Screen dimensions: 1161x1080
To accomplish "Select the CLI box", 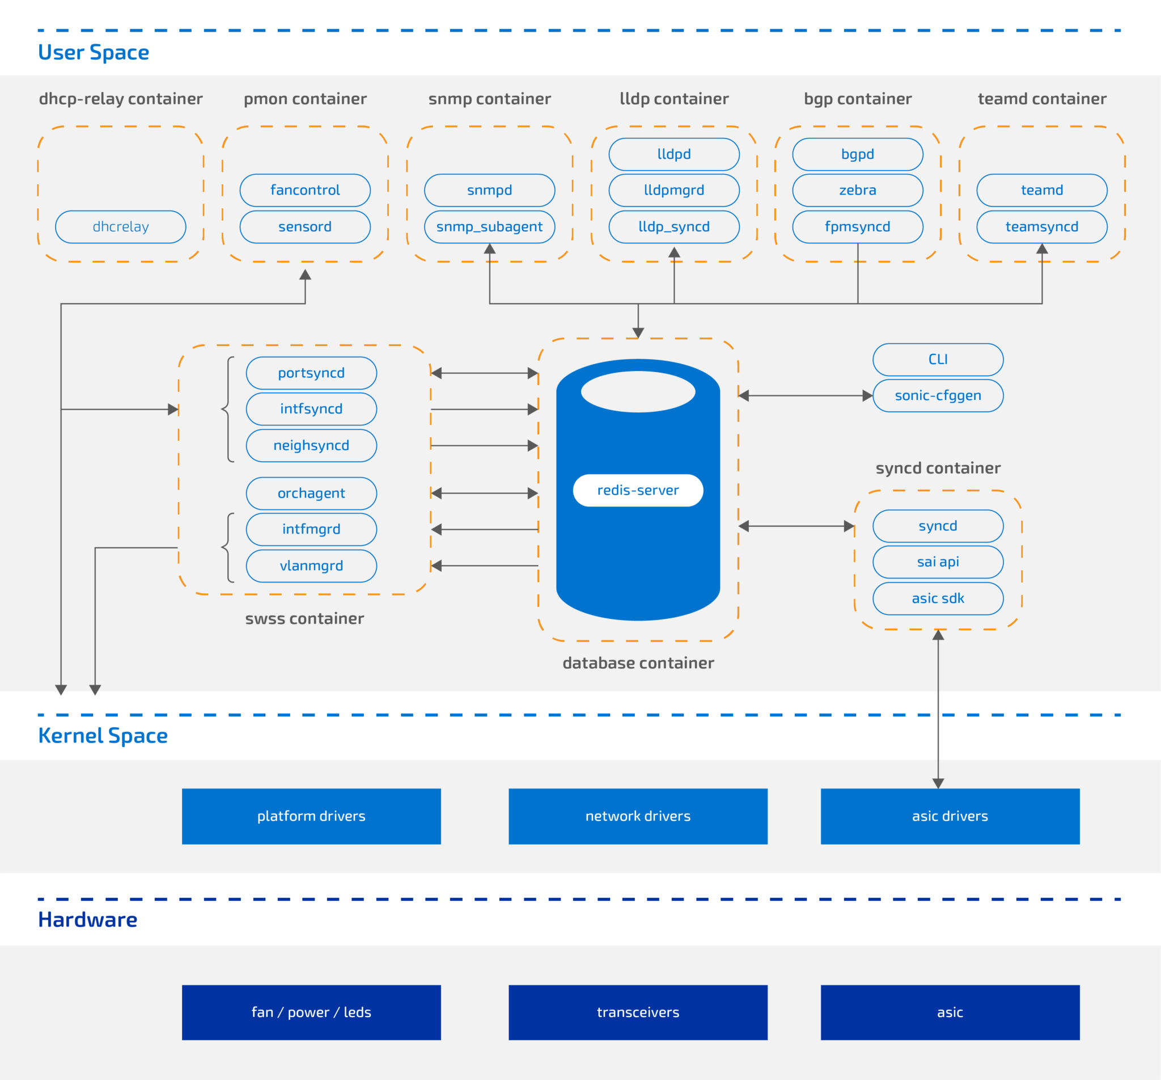I will [x=938, y=360].
